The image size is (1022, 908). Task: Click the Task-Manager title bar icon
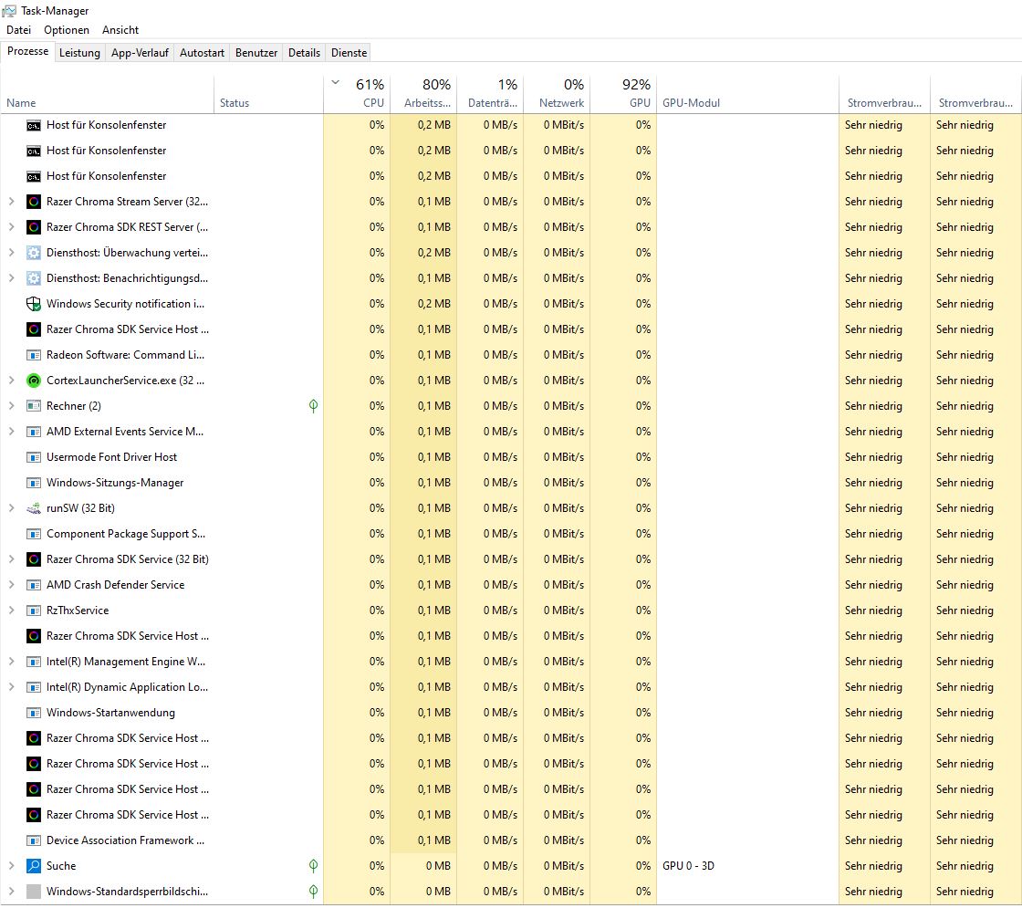coord(9,10)
